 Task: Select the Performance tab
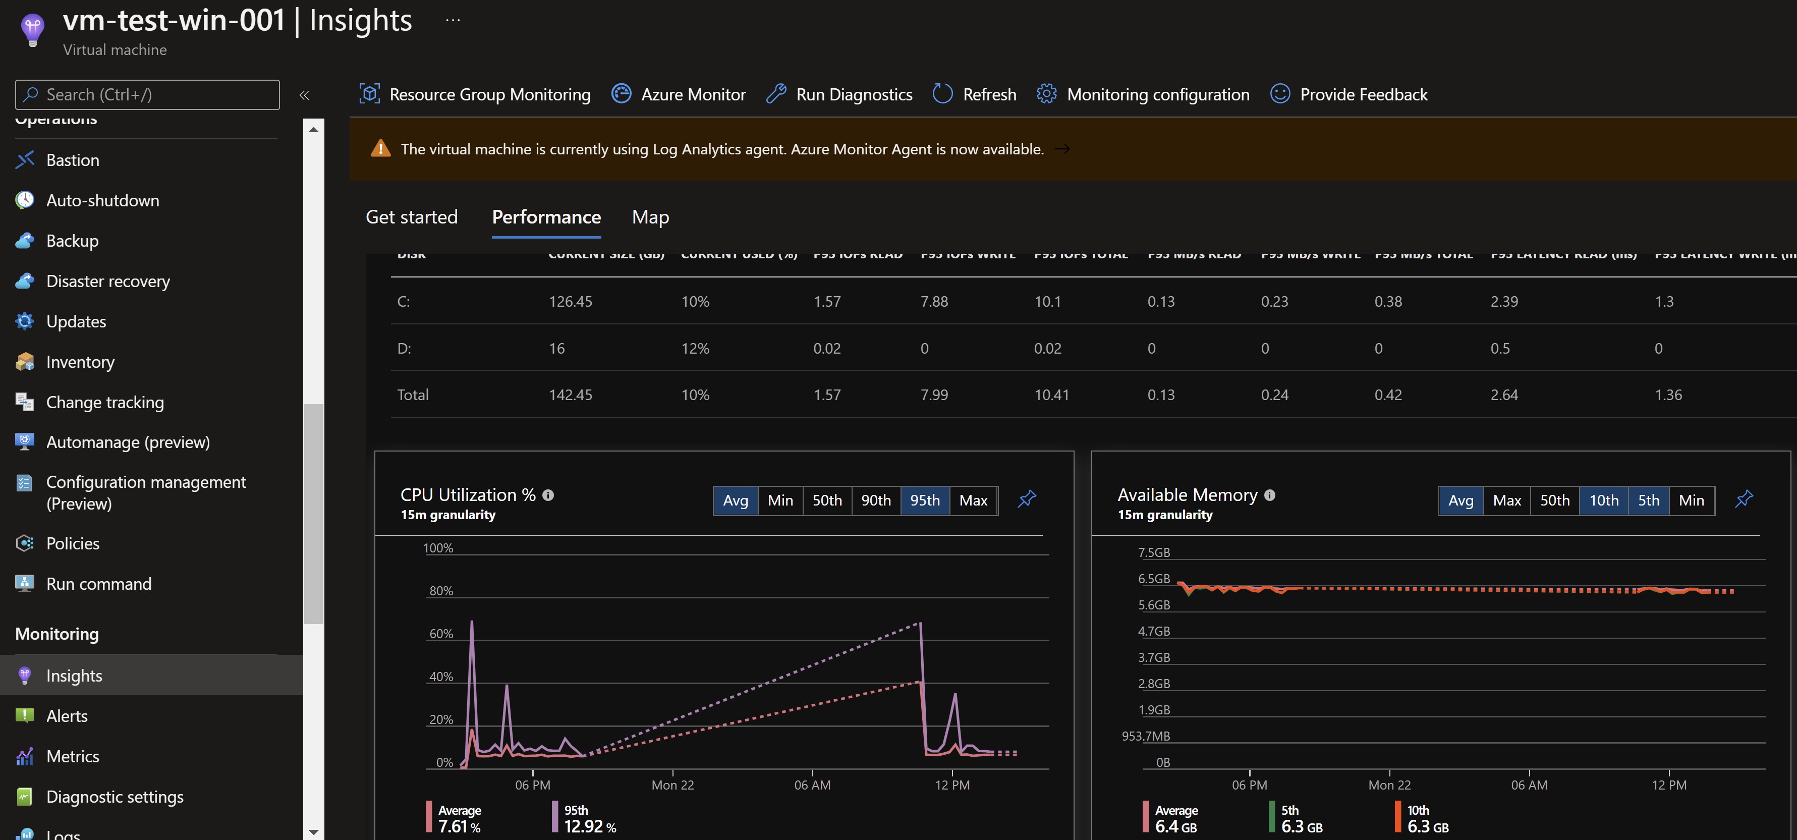(546, 217)
